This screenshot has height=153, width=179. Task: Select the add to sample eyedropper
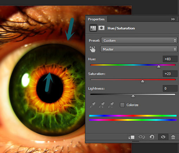102,105
